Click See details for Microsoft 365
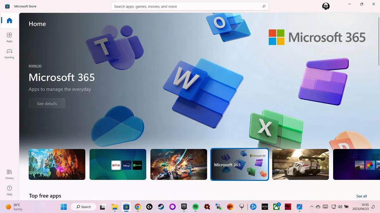 [47, 103]
